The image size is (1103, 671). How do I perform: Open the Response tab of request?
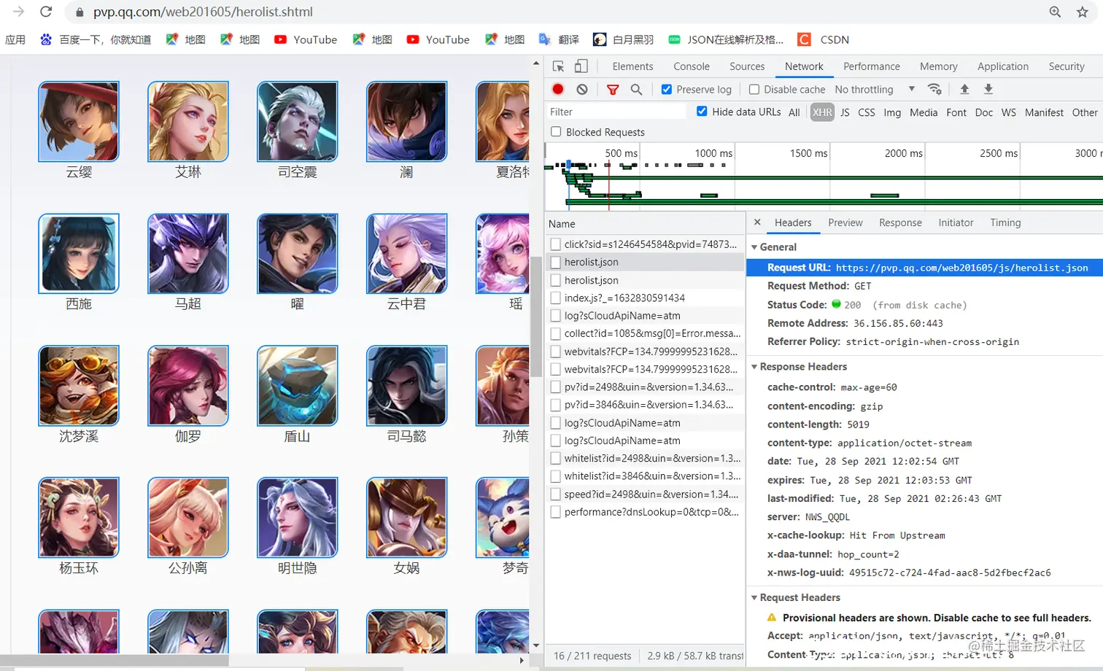(900, 222)
